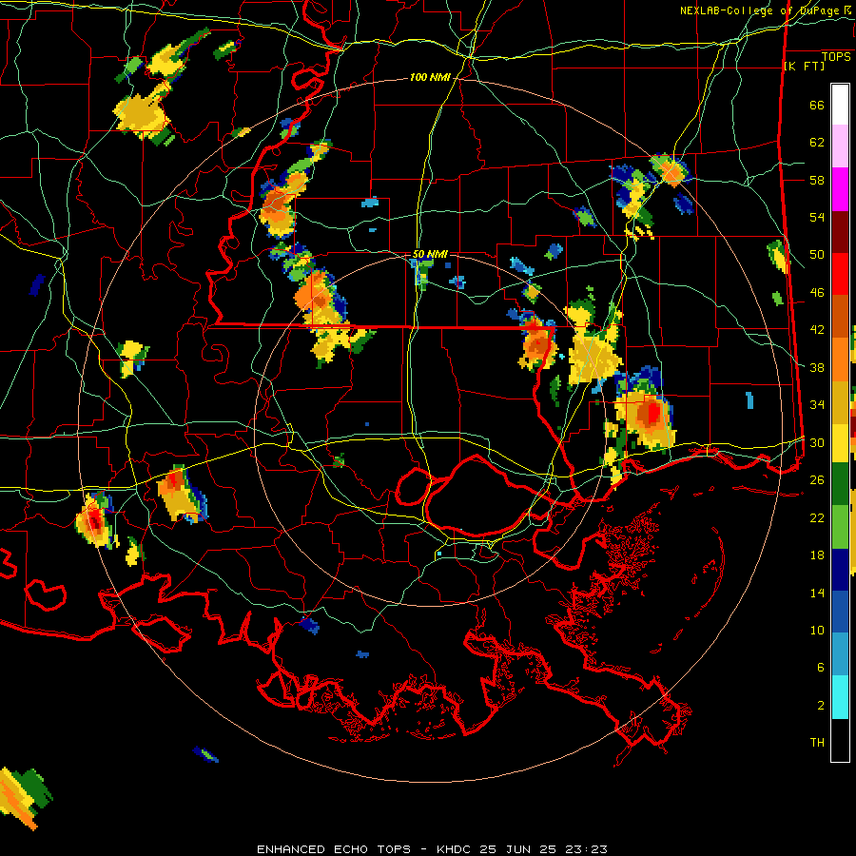
Task: Click the 46 value on the height scale
Action: [817, 293]
